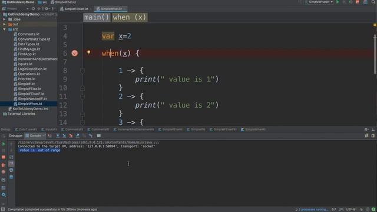
Task: Fold code block at line 14
Action: point(82,122)
